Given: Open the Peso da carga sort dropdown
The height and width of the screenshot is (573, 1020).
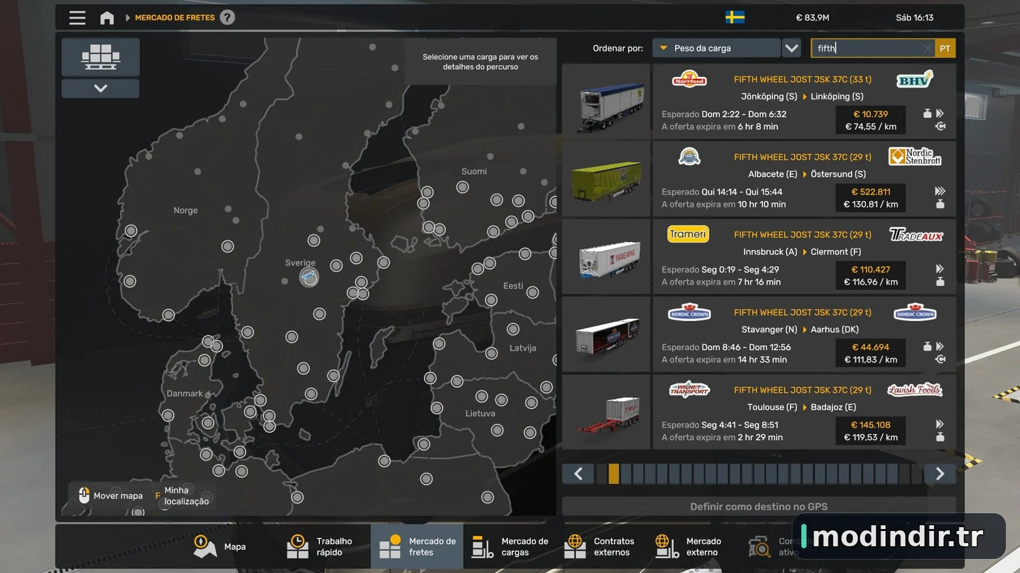Looking at the screenshot, I should 717,48.
